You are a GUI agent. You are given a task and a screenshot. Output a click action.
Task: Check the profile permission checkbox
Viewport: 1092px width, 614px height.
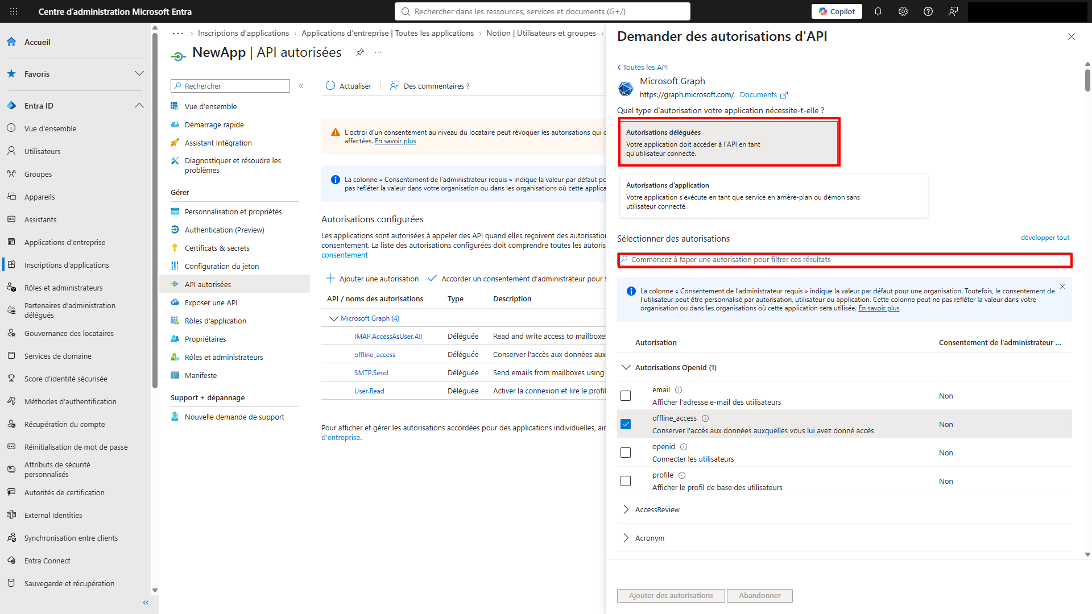pos(626,481)
